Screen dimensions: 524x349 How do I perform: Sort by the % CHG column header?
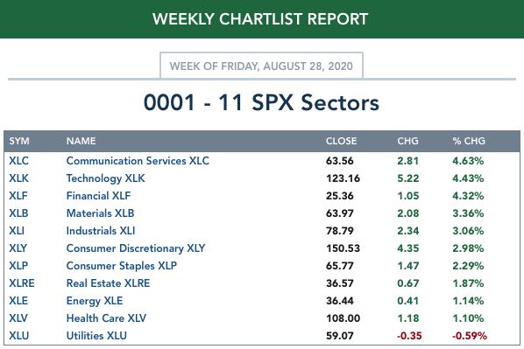[469, 141]
